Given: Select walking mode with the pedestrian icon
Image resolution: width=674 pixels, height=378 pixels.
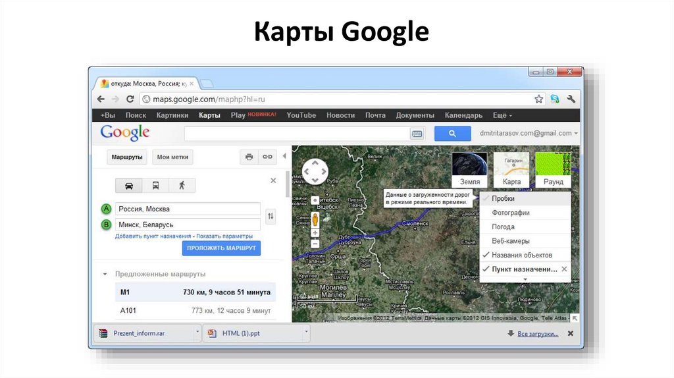Looking at the screenshot, I should point(182,186).
